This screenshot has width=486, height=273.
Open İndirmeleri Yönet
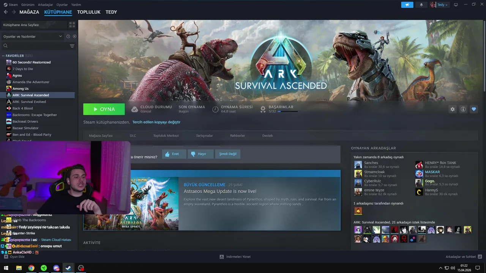pos(235,257)
